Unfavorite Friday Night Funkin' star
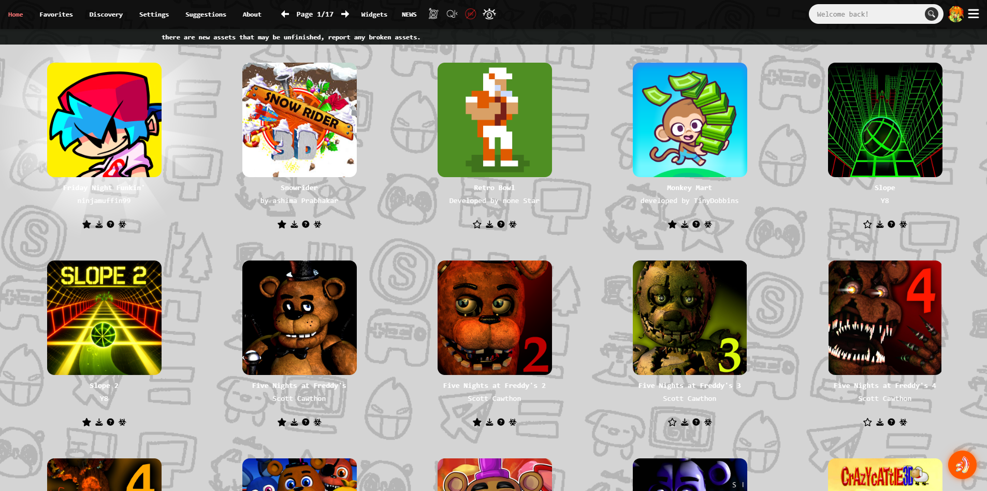 tap(86, 224)
